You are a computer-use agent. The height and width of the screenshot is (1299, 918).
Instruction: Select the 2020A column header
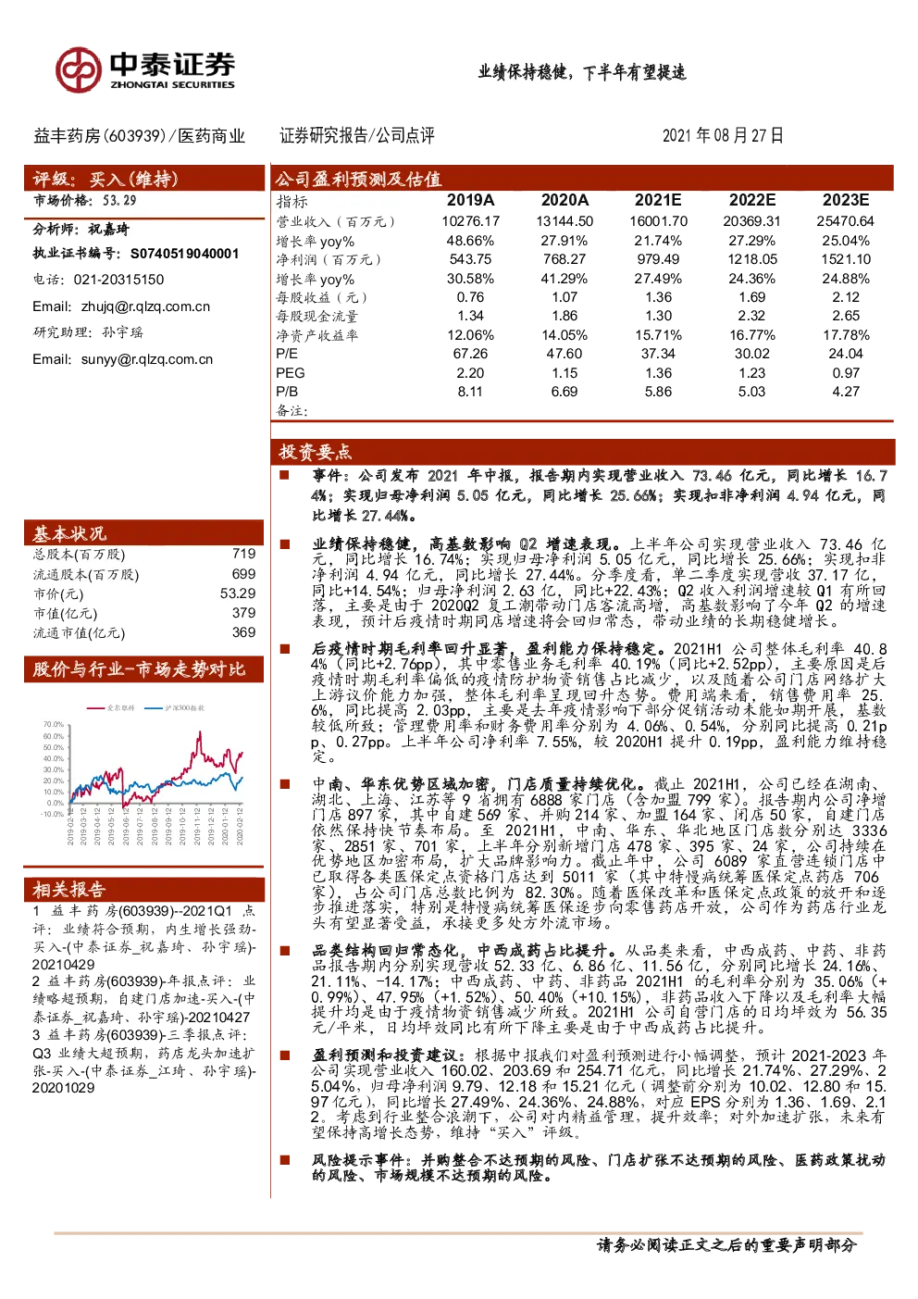[x=564, y=200]
